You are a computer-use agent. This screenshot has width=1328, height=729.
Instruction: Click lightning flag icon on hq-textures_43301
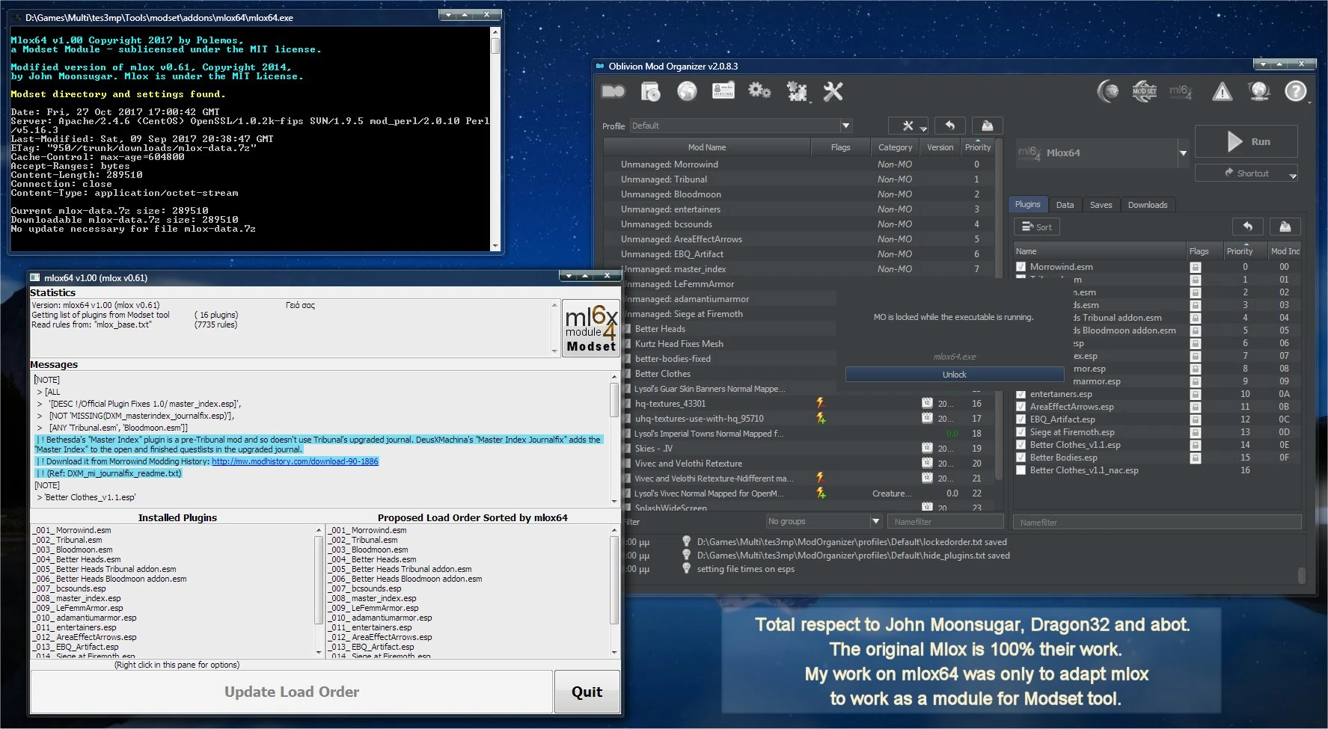[x=820, y=403]
